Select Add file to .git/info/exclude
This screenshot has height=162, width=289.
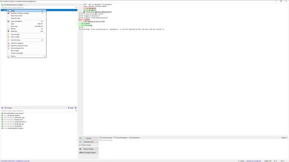(27, 45)
